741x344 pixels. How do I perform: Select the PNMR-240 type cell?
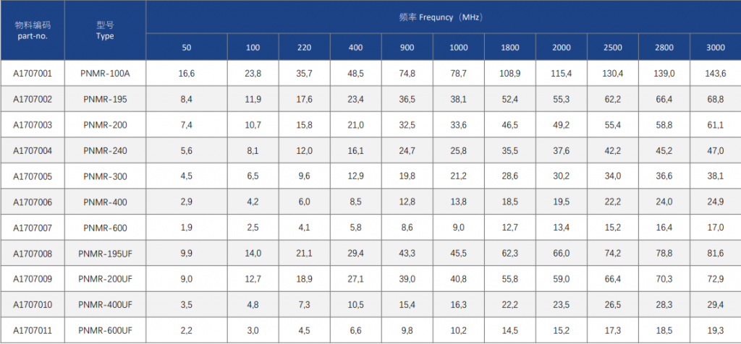105,150
